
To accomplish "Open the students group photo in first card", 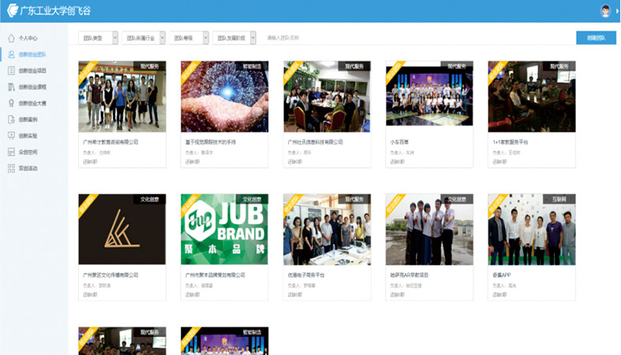I will coord(122,96).
